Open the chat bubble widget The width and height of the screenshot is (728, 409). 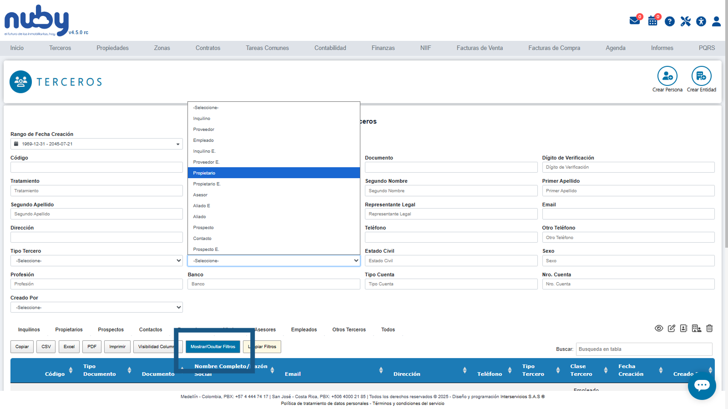point(702,385)
